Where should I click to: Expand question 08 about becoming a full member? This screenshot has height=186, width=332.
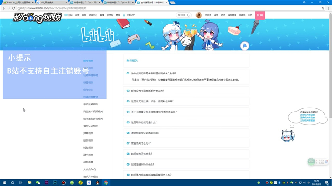[186, 154]
